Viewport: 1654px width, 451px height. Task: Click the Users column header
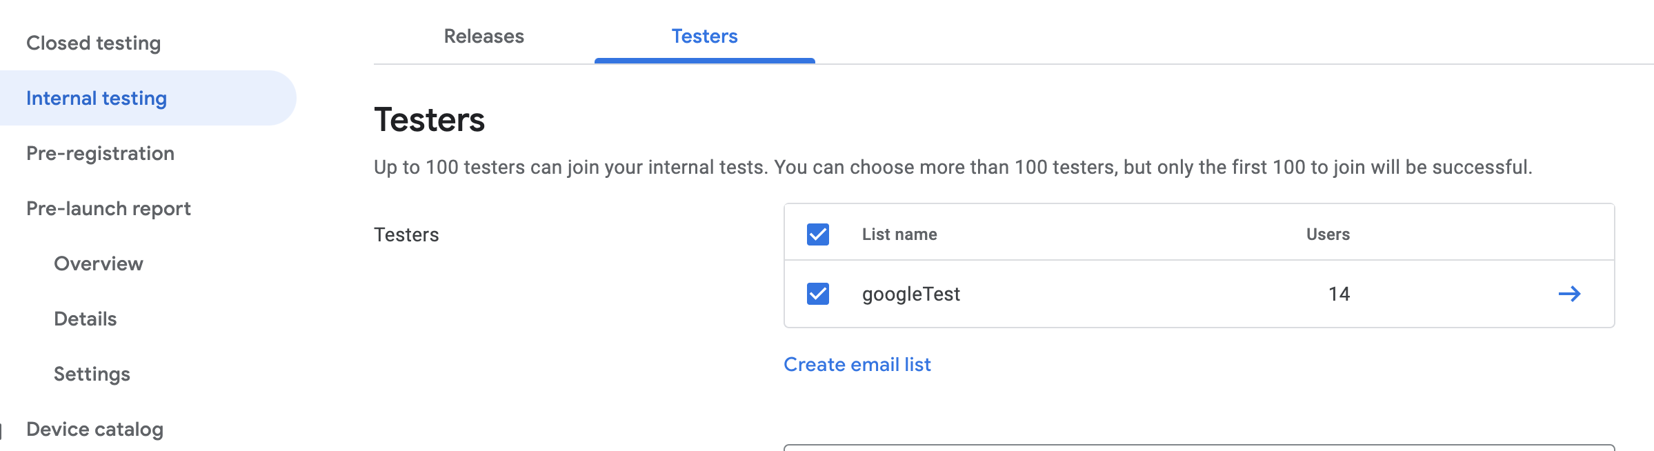1328,234
